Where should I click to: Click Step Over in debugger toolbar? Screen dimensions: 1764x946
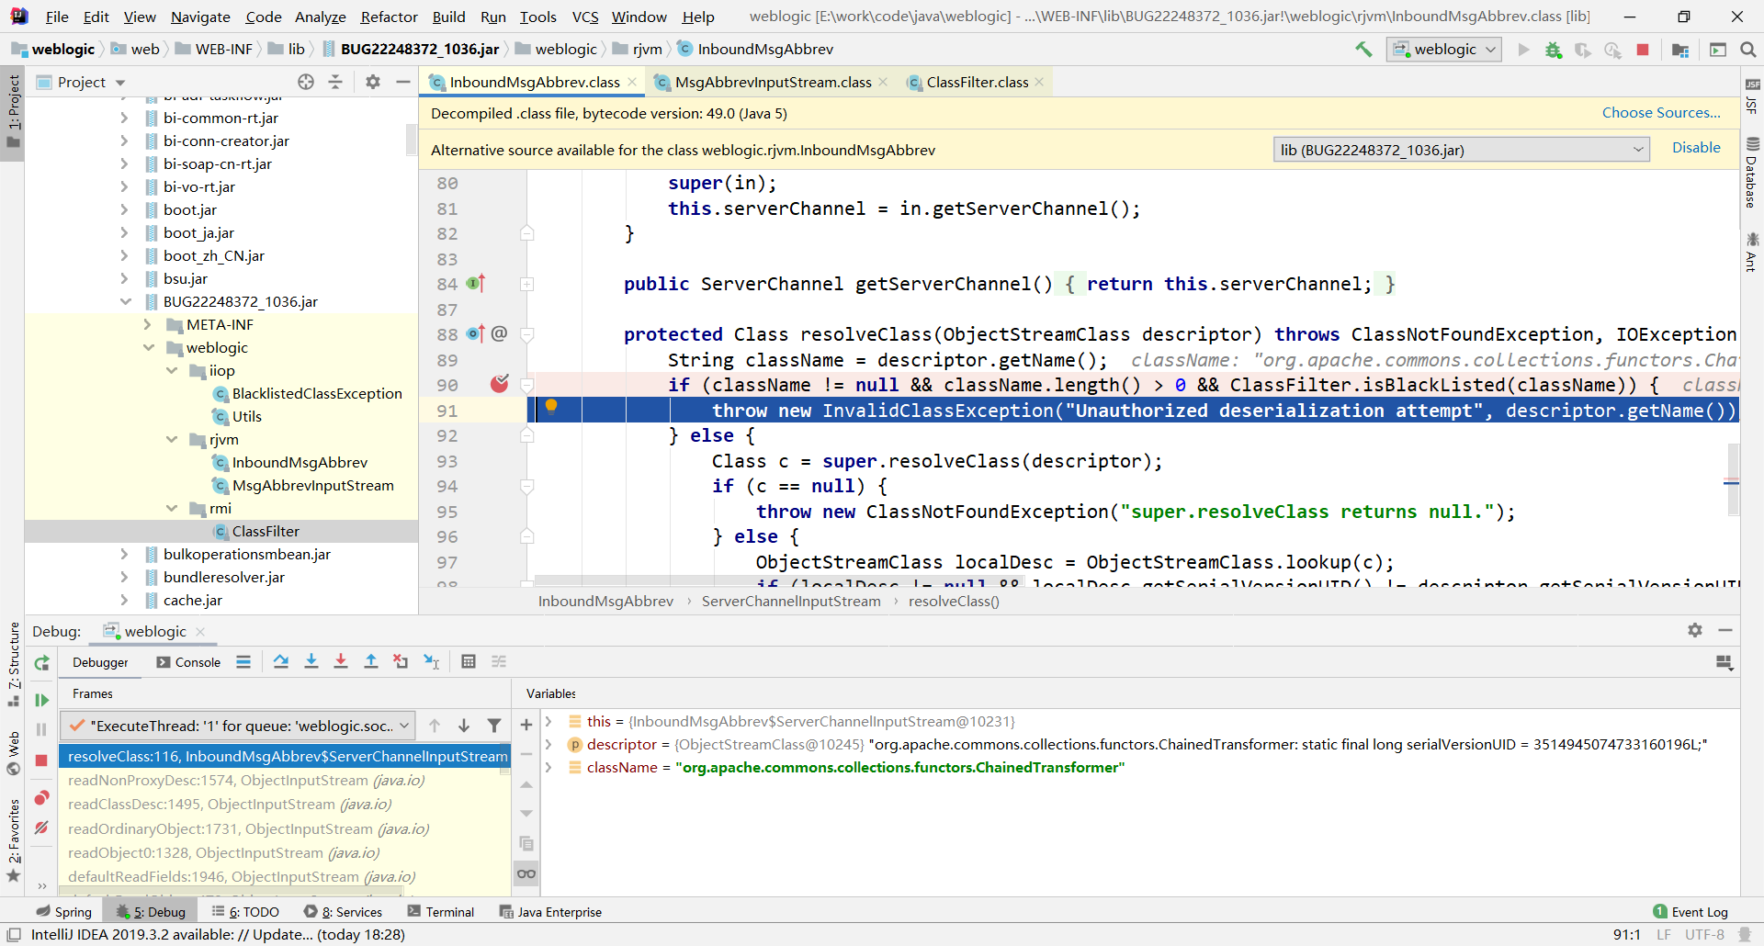281,661
